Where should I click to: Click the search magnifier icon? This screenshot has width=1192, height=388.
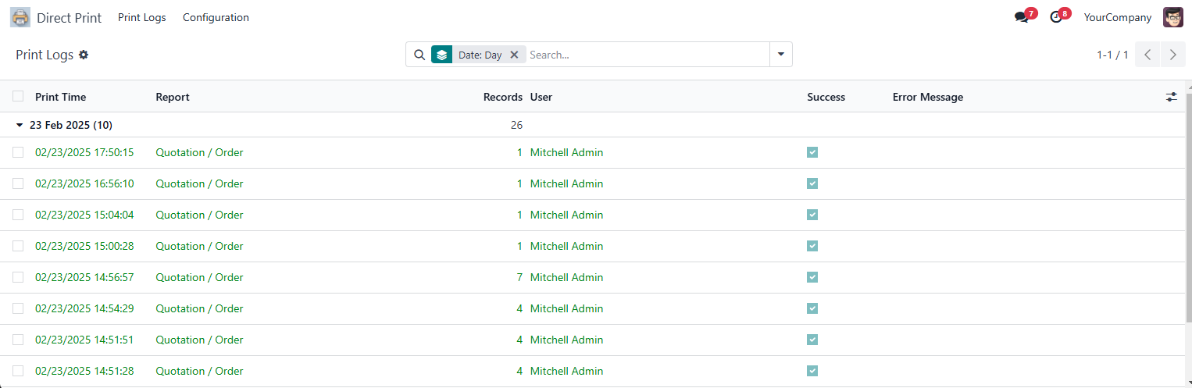[x=419, y=55]
